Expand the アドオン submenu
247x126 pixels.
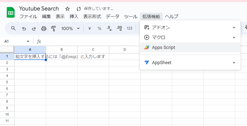(x=190, y=28)
